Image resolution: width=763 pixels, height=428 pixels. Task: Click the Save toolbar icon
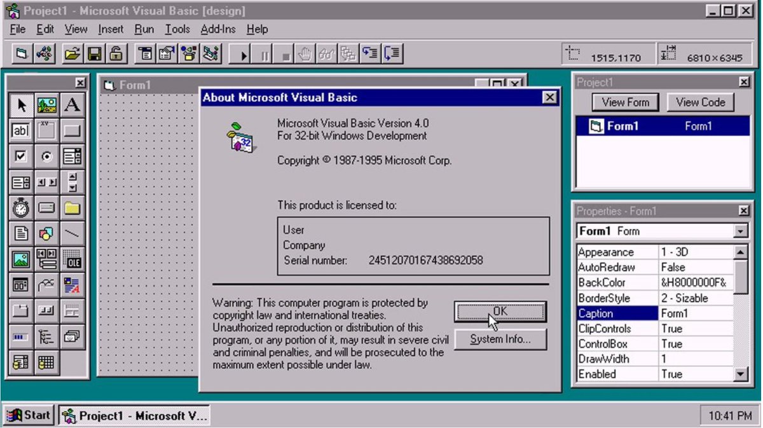pyautogui.click(x=93, y=54)
